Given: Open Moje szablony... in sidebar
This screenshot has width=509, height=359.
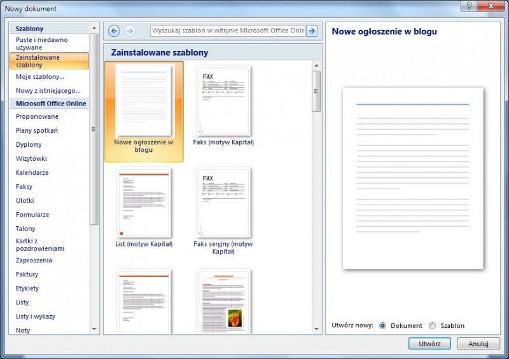Looking at the screenshot, I should (x=40, y=77).
